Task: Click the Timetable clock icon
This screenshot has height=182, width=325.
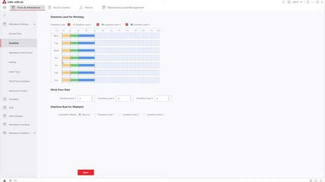Action: (5, 99)
